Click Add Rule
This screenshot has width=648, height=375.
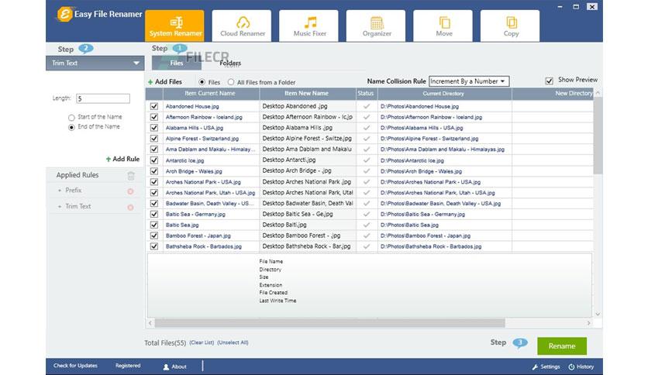(122, 159)
